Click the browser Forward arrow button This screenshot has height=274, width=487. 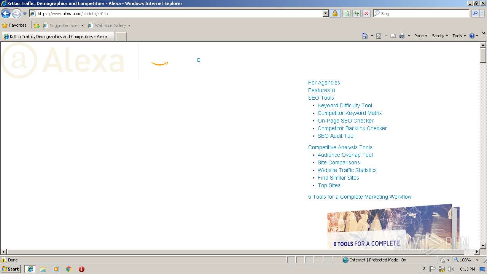click(16, 14)
